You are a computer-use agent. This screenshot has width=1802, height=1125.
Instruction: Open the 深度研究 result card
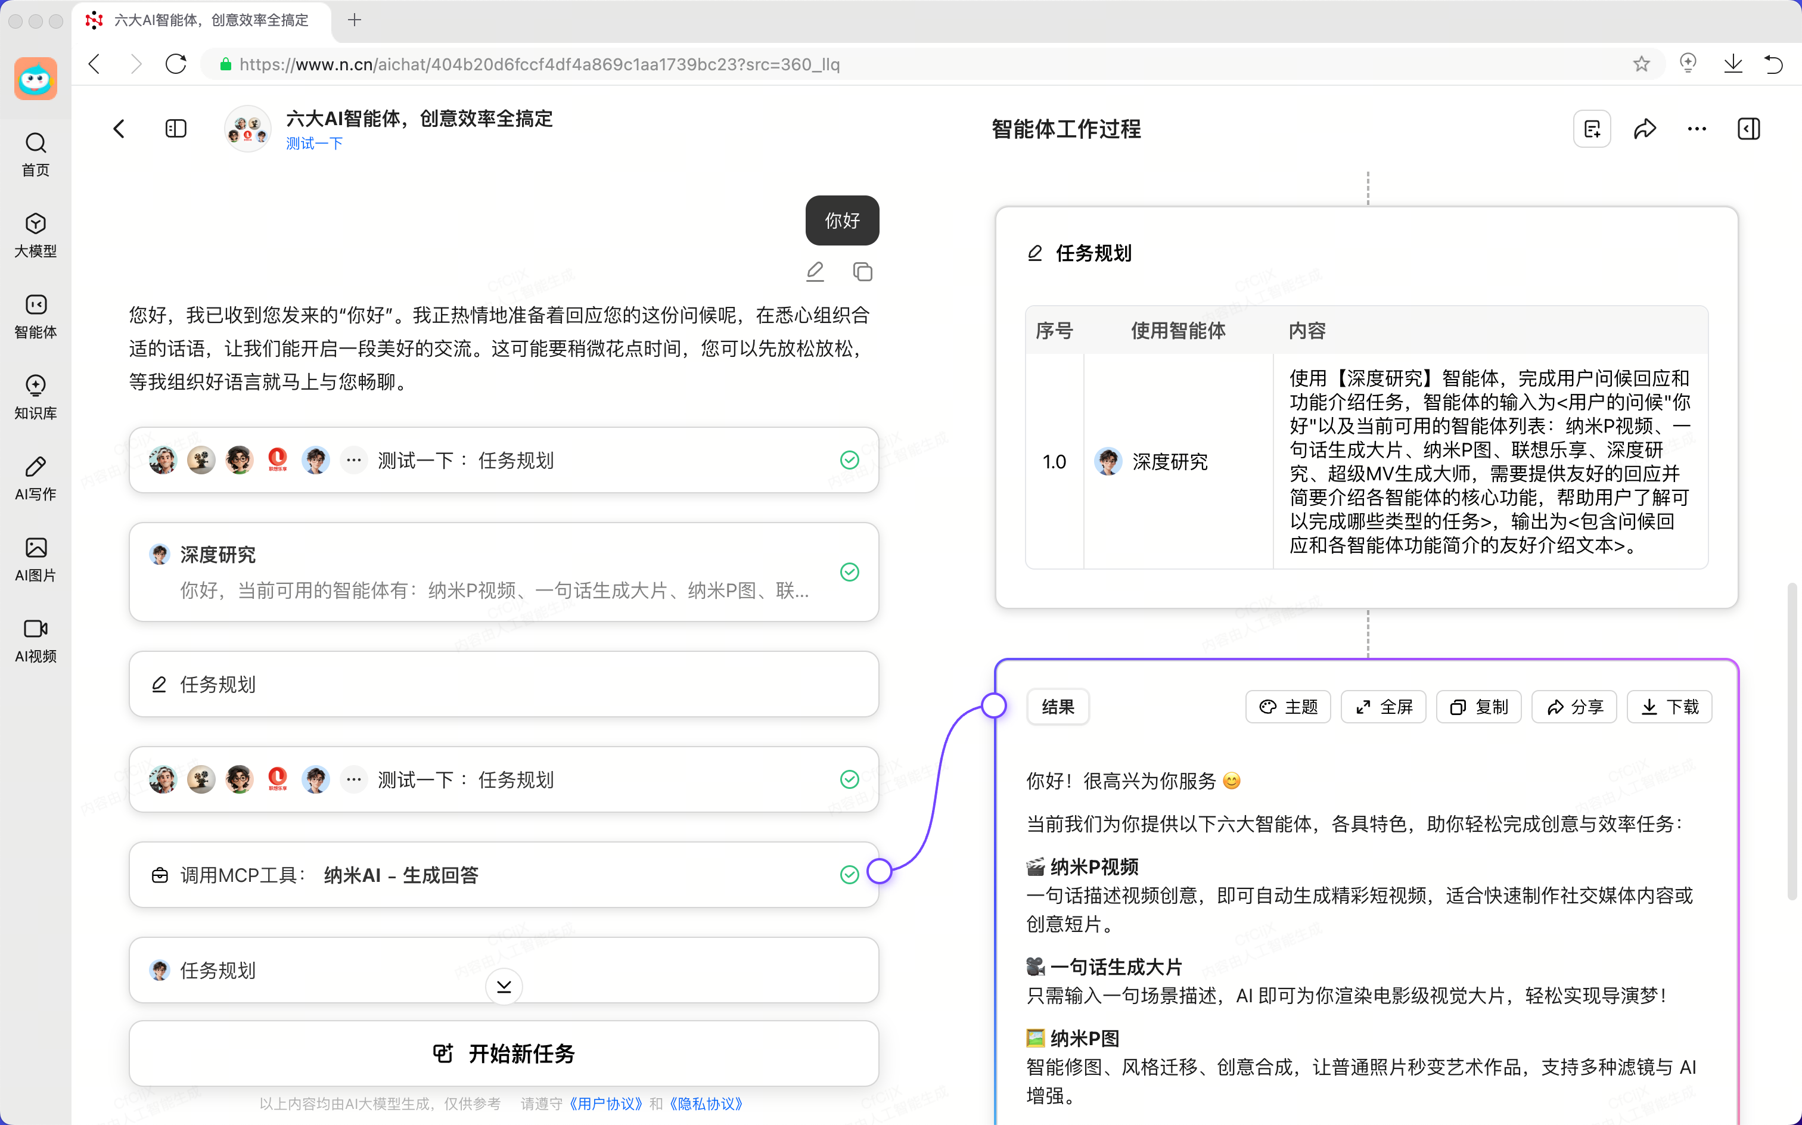pyautogui.click(x=504, y=571)
